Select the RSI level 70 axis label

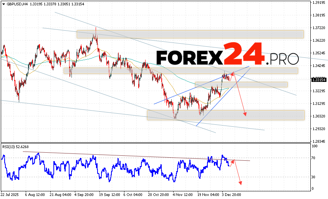point(314,158)
